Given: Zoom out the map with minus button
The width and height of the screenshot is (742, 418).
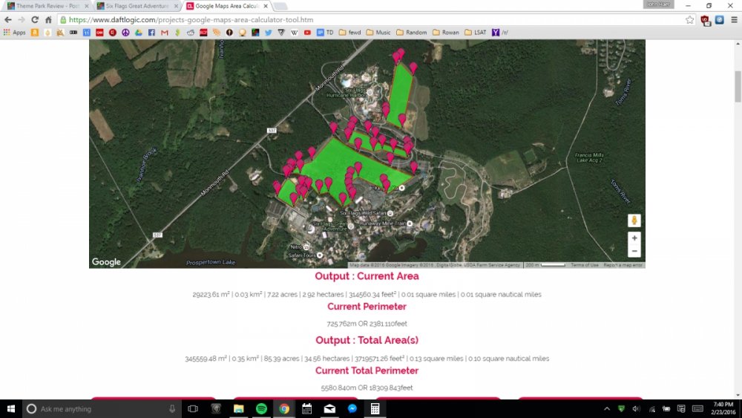Looking at the screenshot, I should pyautogui.click(x=634, y=252).
